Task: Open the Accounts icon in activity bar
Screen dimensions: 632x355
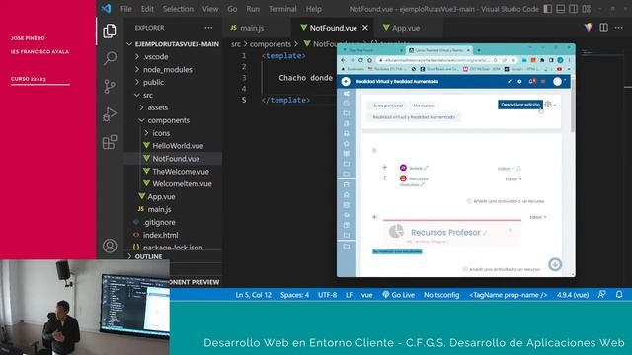Action: click(x=110, y=246)
